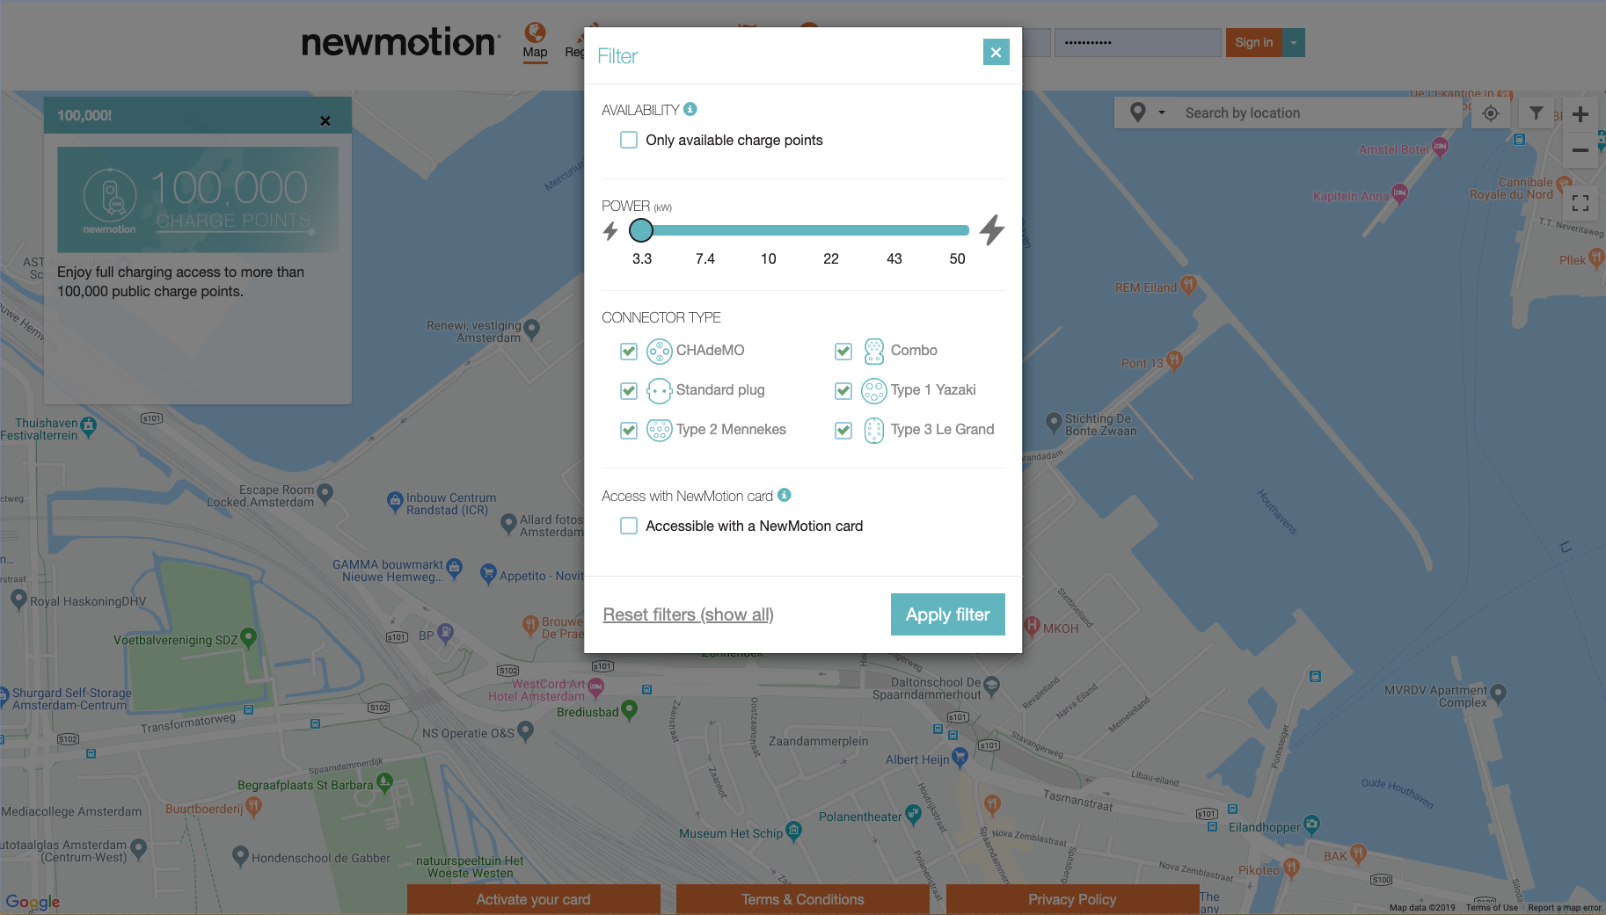Click the Type 3 Le Grand connector icon
Image resolution: width=1606 pixels, height=915 pixels.
[x=873, y=430]
